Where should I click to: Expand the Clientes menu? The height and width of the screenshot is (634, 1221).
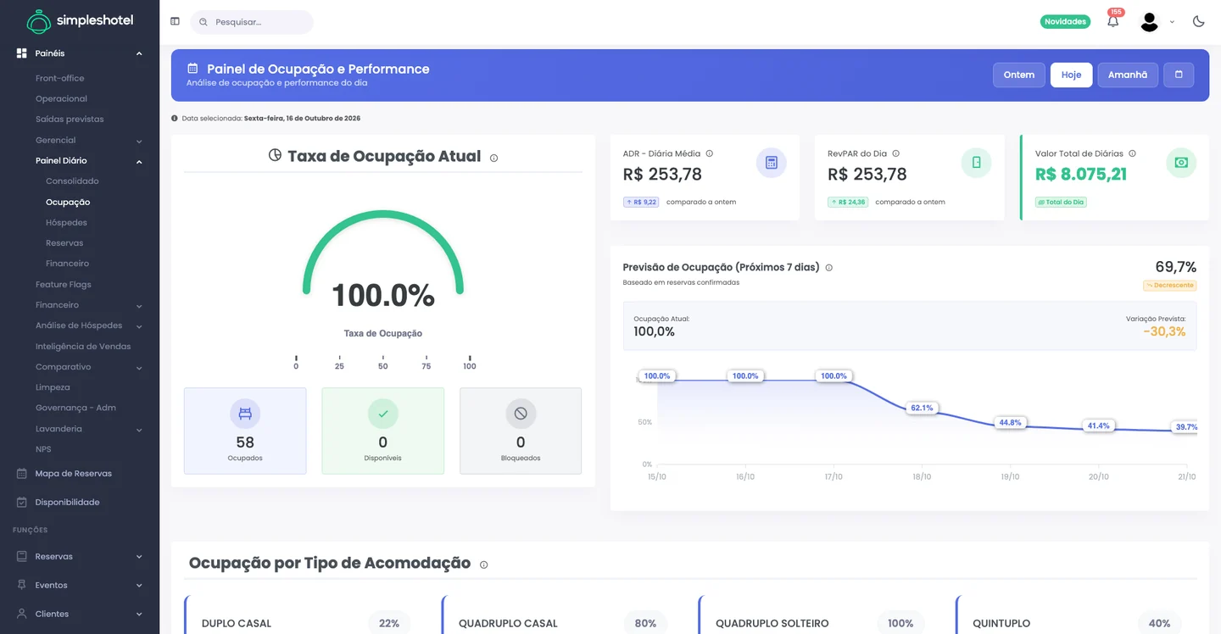point(139,615)
